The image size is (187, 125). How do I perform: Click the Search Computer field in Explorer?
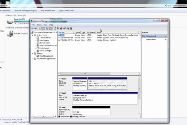pyautogui.click(x=179, y=6)
